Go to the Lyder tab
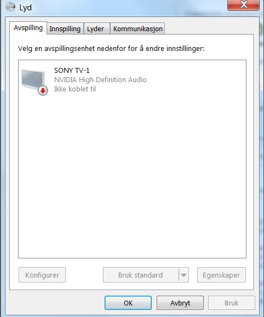The height and width of the screenshot is (317, 264). (x=96, y=28)
